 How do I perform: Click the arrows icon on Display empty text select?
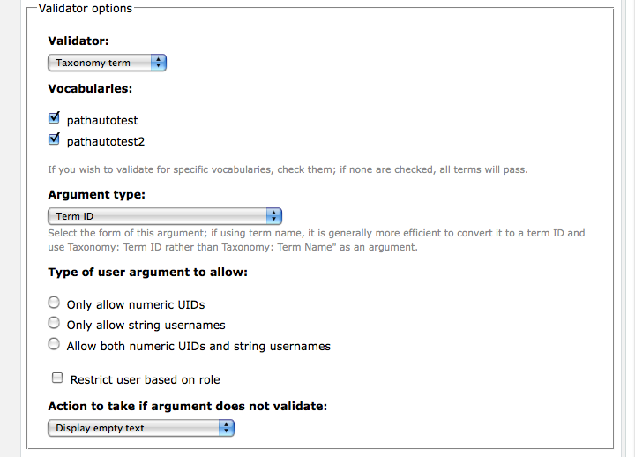coord(227,428)
